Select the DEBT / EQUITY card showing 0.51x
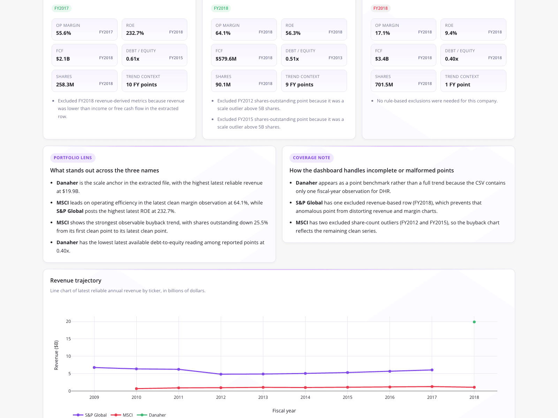The width and height of the screenshot is (558, 418). point(314,55)
